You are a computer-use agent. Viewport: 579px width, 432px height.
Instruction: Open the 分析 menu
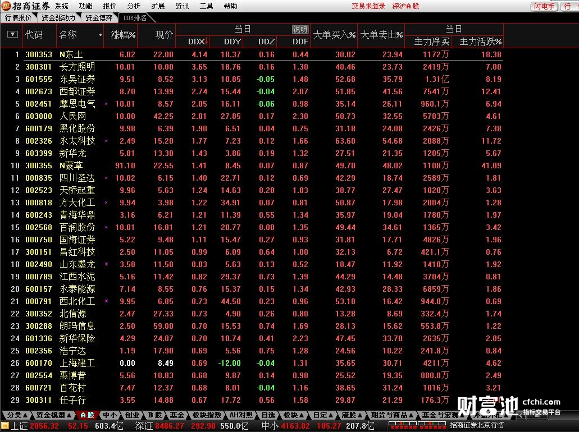click(x=134, y=6)
